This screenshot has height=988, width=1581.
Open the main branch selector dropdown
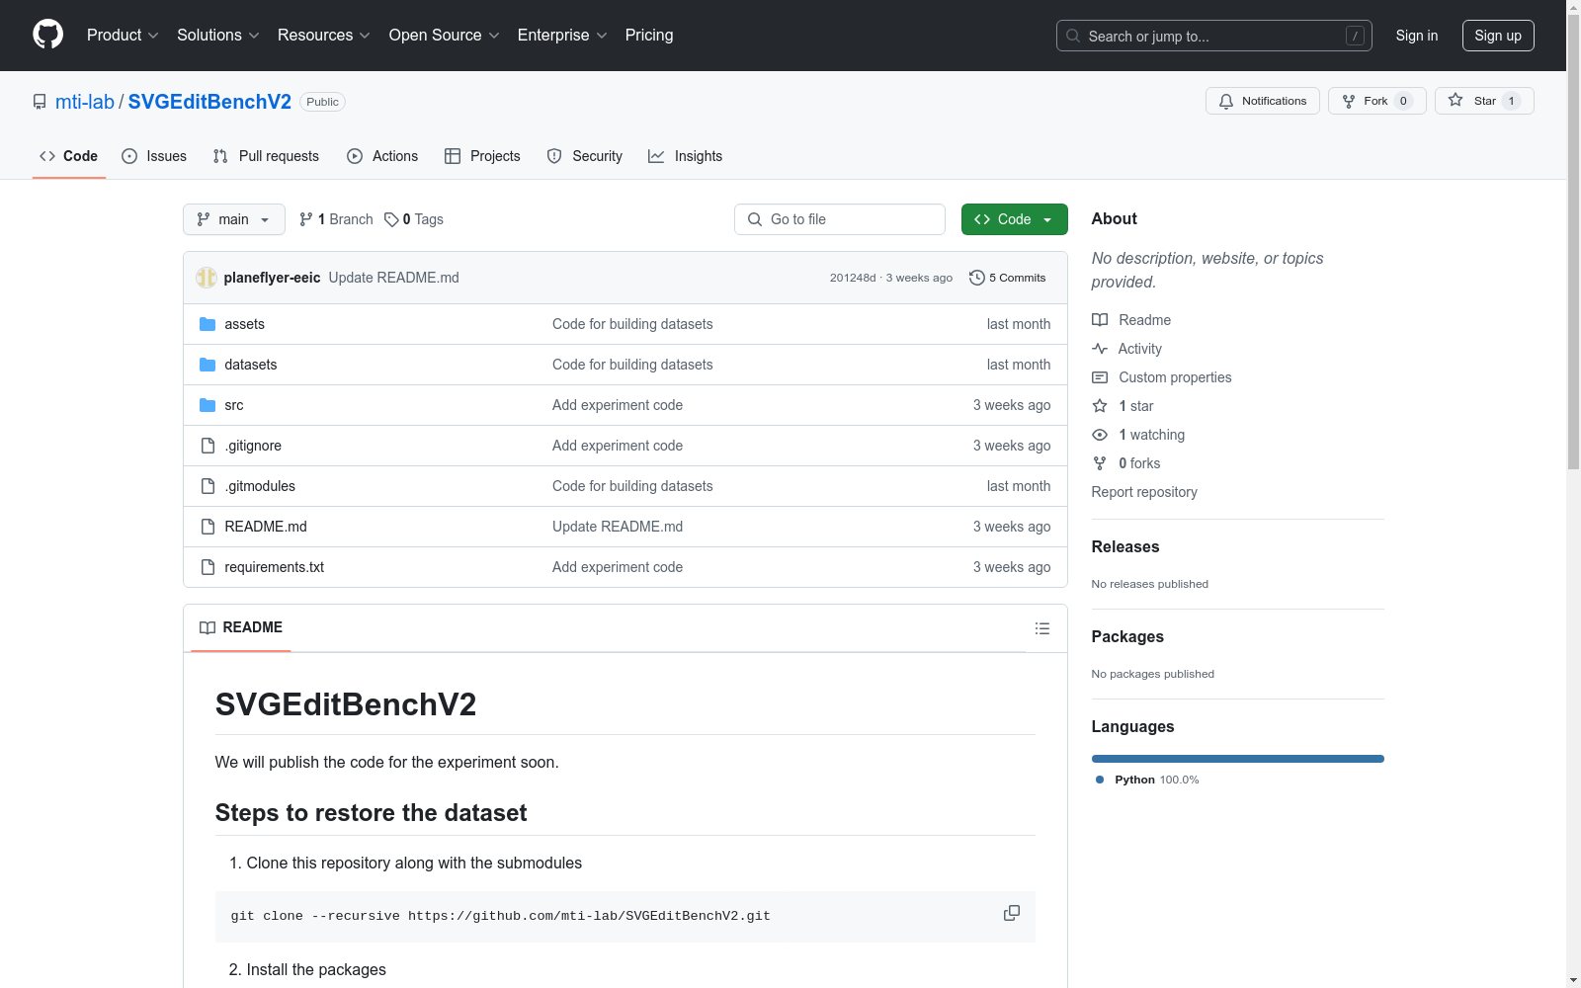click(234, 219)
